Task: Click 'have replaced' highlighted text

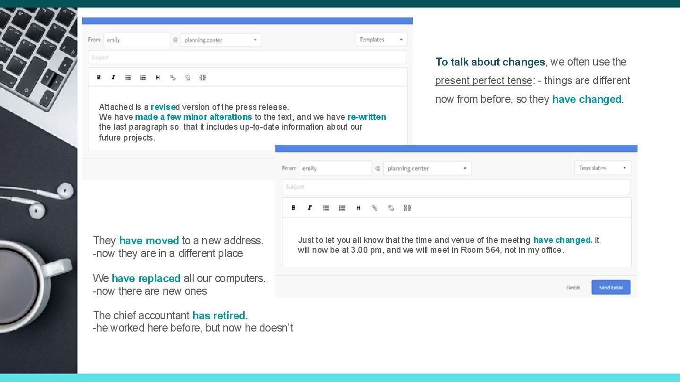Action: pyautogui.click(x=146, y=278)
